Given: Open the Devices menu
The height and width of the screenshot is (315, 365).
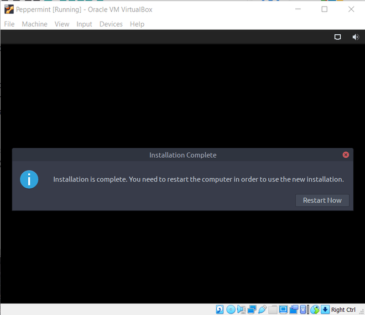Looking at the screenshot, I should (111, 24).
